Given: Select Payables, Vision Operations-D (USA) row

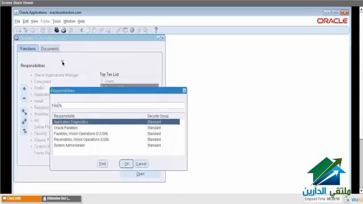Looking at the screenshot, I should [116, 134].
